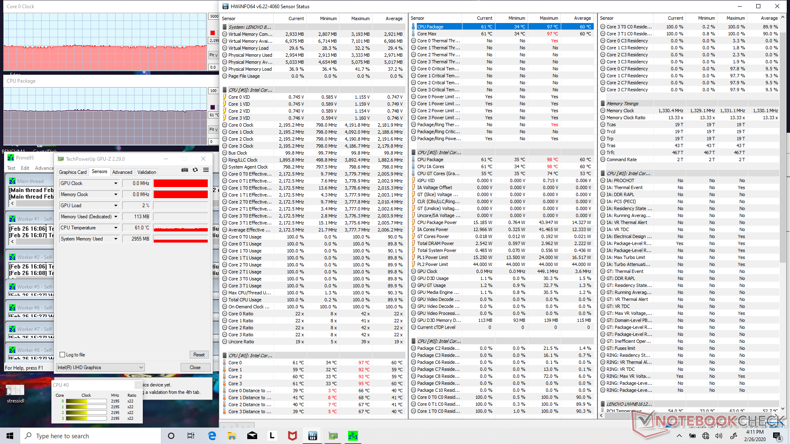Open Memory Used (Dedicated) sensor dropdown

point(116,217)
